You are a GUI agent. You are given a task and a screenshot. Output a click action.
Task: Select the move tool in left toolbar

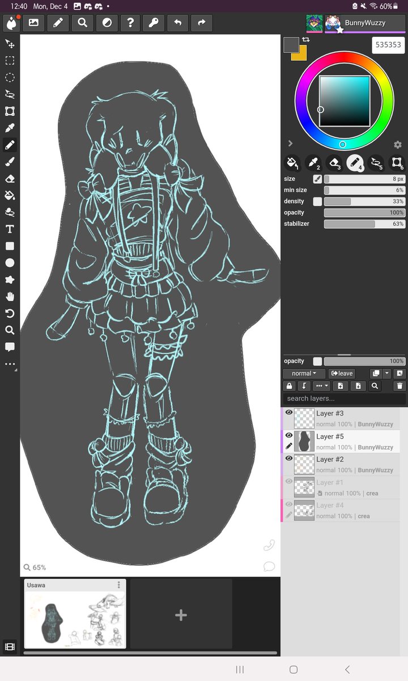pos(10,44)
